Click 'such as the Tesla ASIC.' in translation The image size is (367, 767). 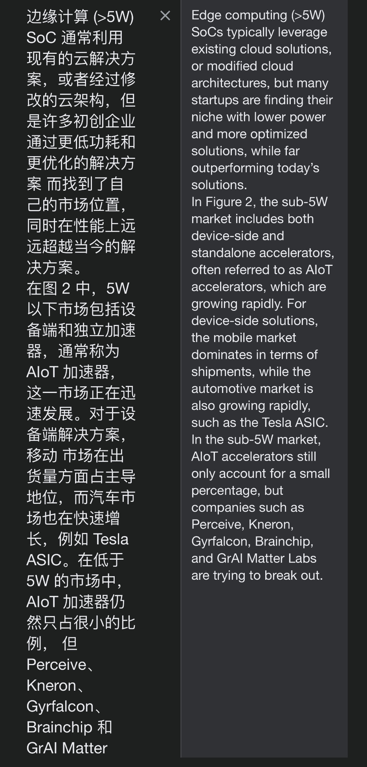tap(260, 422)
